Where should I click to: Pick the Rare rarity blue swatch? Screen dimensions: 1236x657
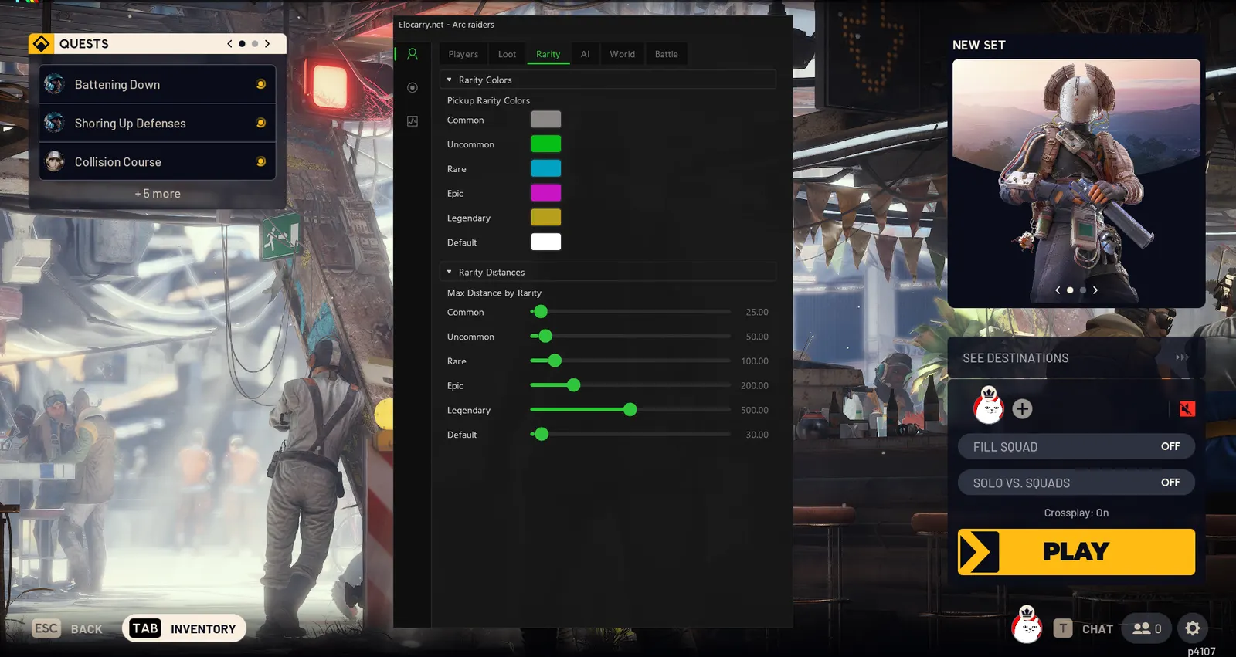[545, 168]
